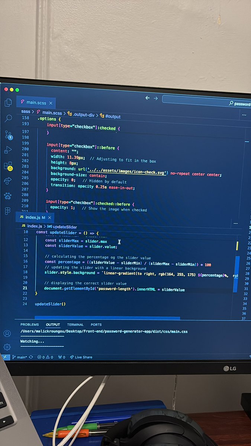Click the "updateSlider()" call on line 24
The image size is (251, 446).
pyautogui.click(x=50, y=304)
